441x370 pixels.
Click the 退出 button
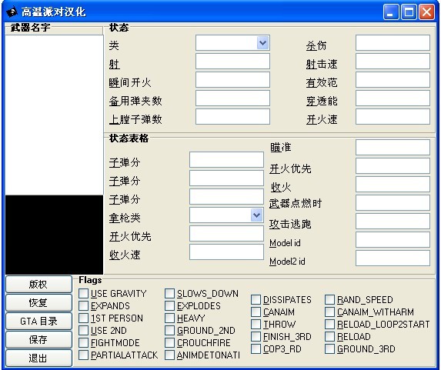coord(38,358)
